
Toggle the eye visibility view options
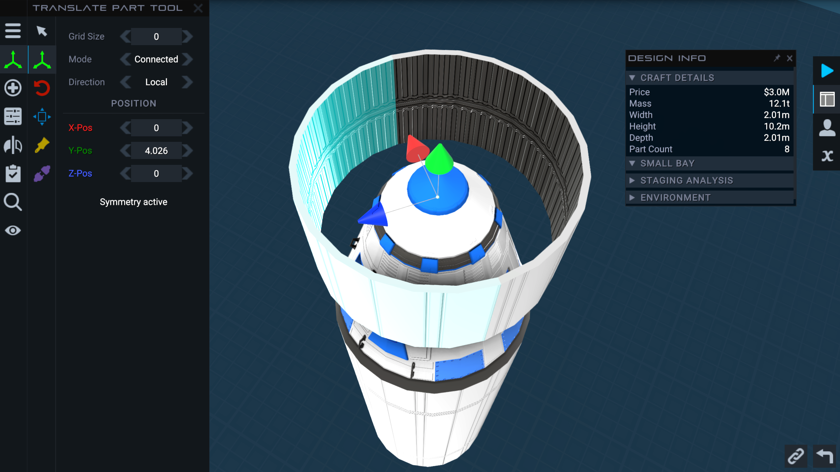point(13,230)
